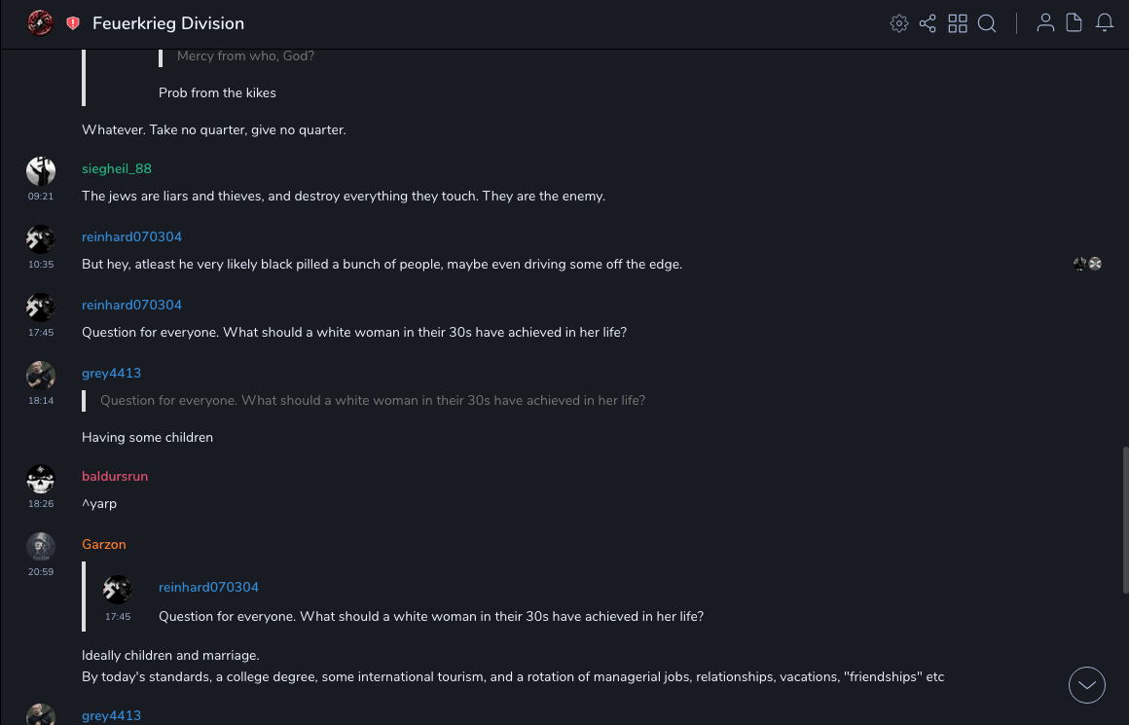
Task: Show members via the person icon
Action: pos(1045,23)
